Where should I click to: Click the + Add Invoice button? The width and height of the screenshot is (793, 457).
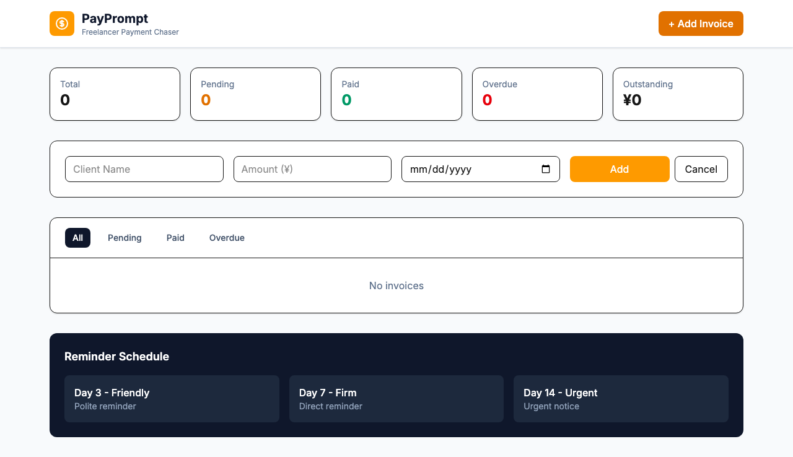(x=701, y=24)
